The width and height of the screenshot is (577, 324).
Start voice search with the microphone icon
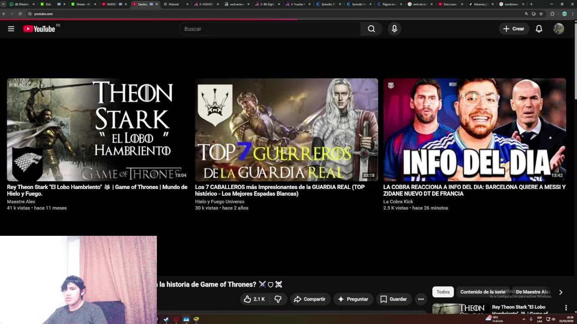(x=394, y=29)
